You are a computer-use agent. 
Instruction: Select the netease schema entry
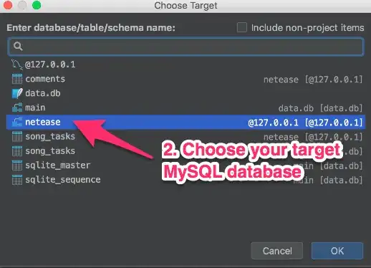tap(185, 122)
